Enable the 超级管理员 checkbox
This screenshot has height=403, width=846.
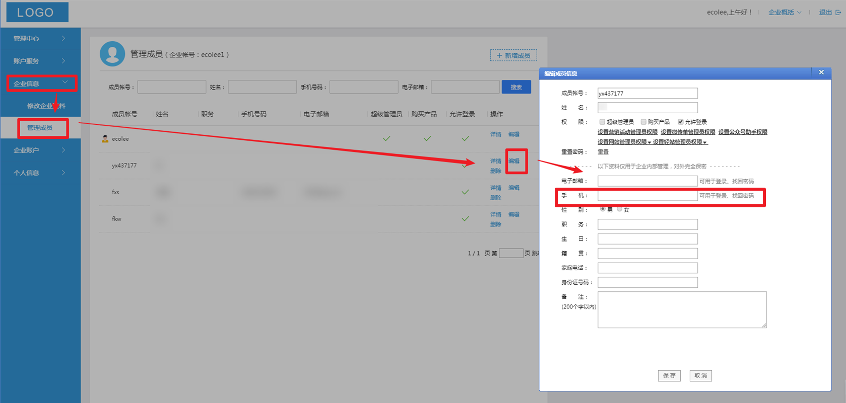click(x=602, y=122)
